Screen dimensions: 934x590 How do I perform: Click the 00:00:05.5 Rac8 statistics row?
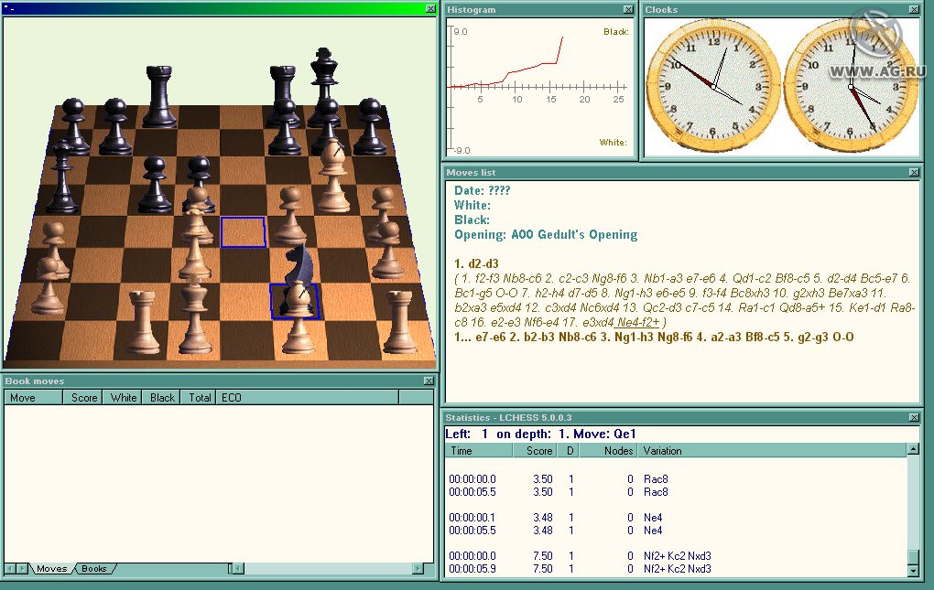coord(676,492)
